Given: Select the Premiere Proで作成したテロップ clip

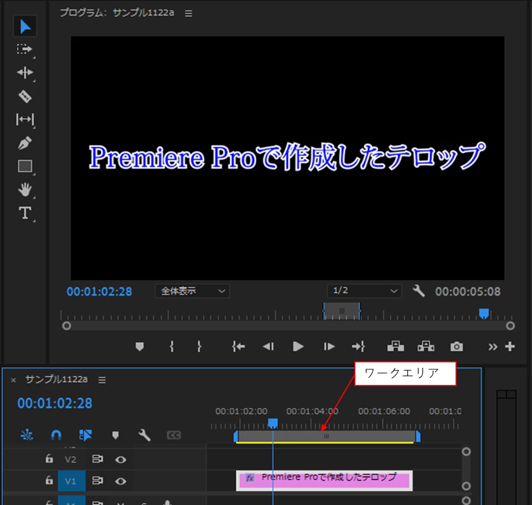Looking at the screenshot, I should (x=324, y=481).
